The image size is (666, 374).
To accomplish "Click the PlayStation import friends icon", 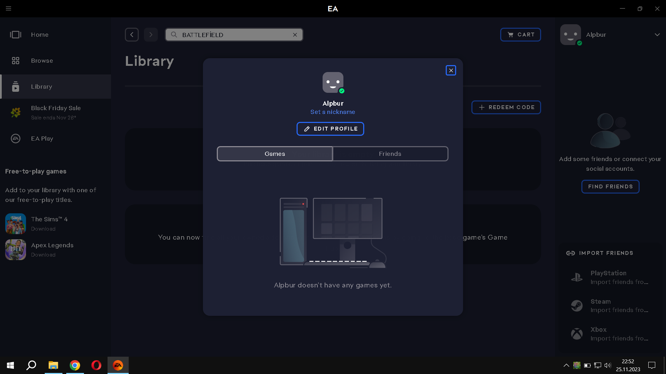I will tap(577, 277).
